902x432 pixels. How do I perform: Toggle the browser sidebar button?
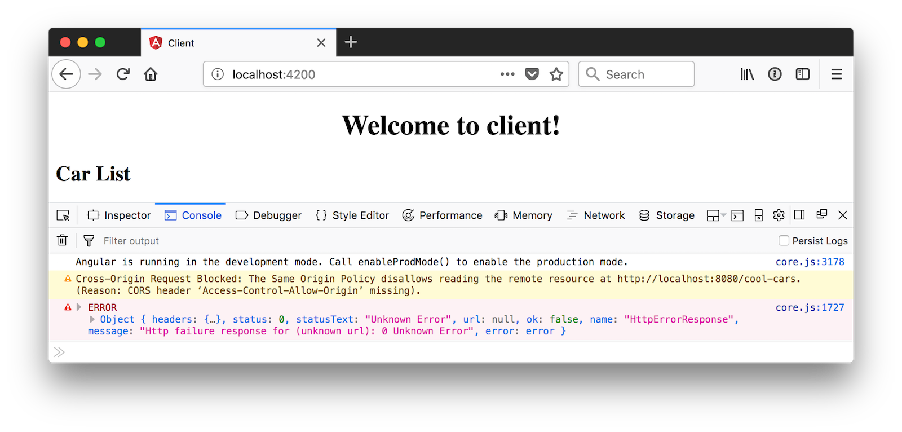(x=802, y=74)
